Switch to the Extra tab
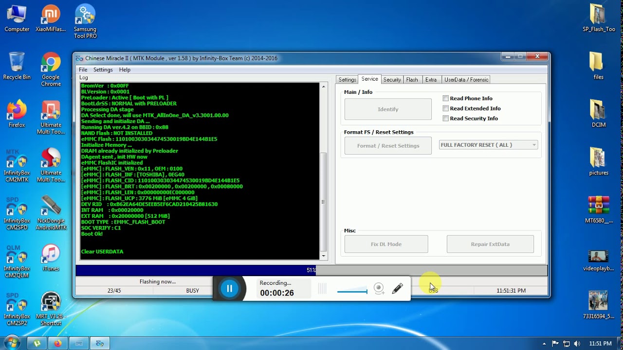Screen dimensions: 623x350 (x=431, y=80)
